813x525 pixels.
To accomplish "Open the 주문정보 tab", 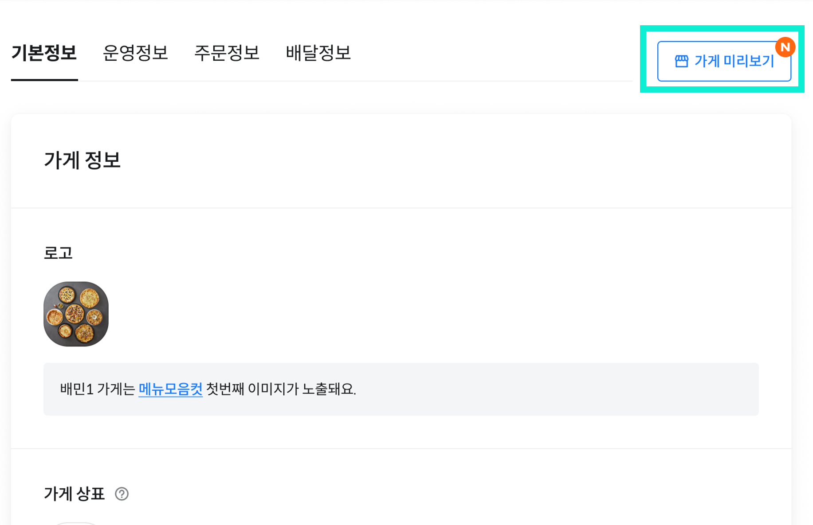I will tap(227, 53).
